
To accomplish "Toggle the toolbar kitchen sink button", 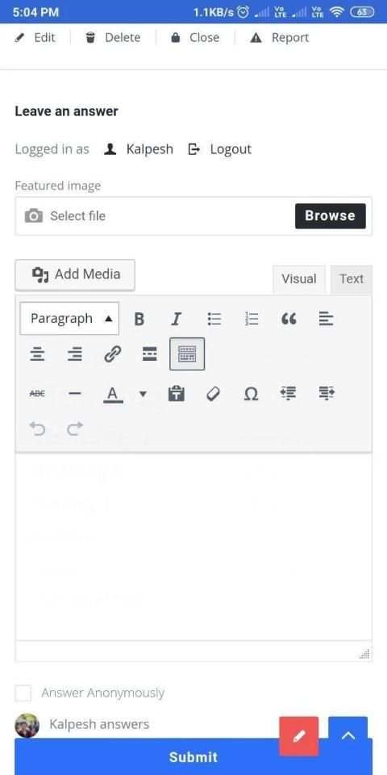I will [x=187, y=354].
